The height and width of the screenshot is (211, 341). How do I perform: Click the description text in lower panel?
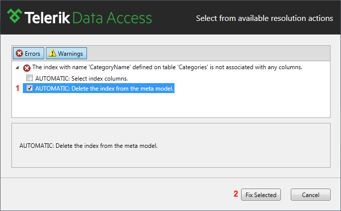pyautogui.click(x=88, y=146)
